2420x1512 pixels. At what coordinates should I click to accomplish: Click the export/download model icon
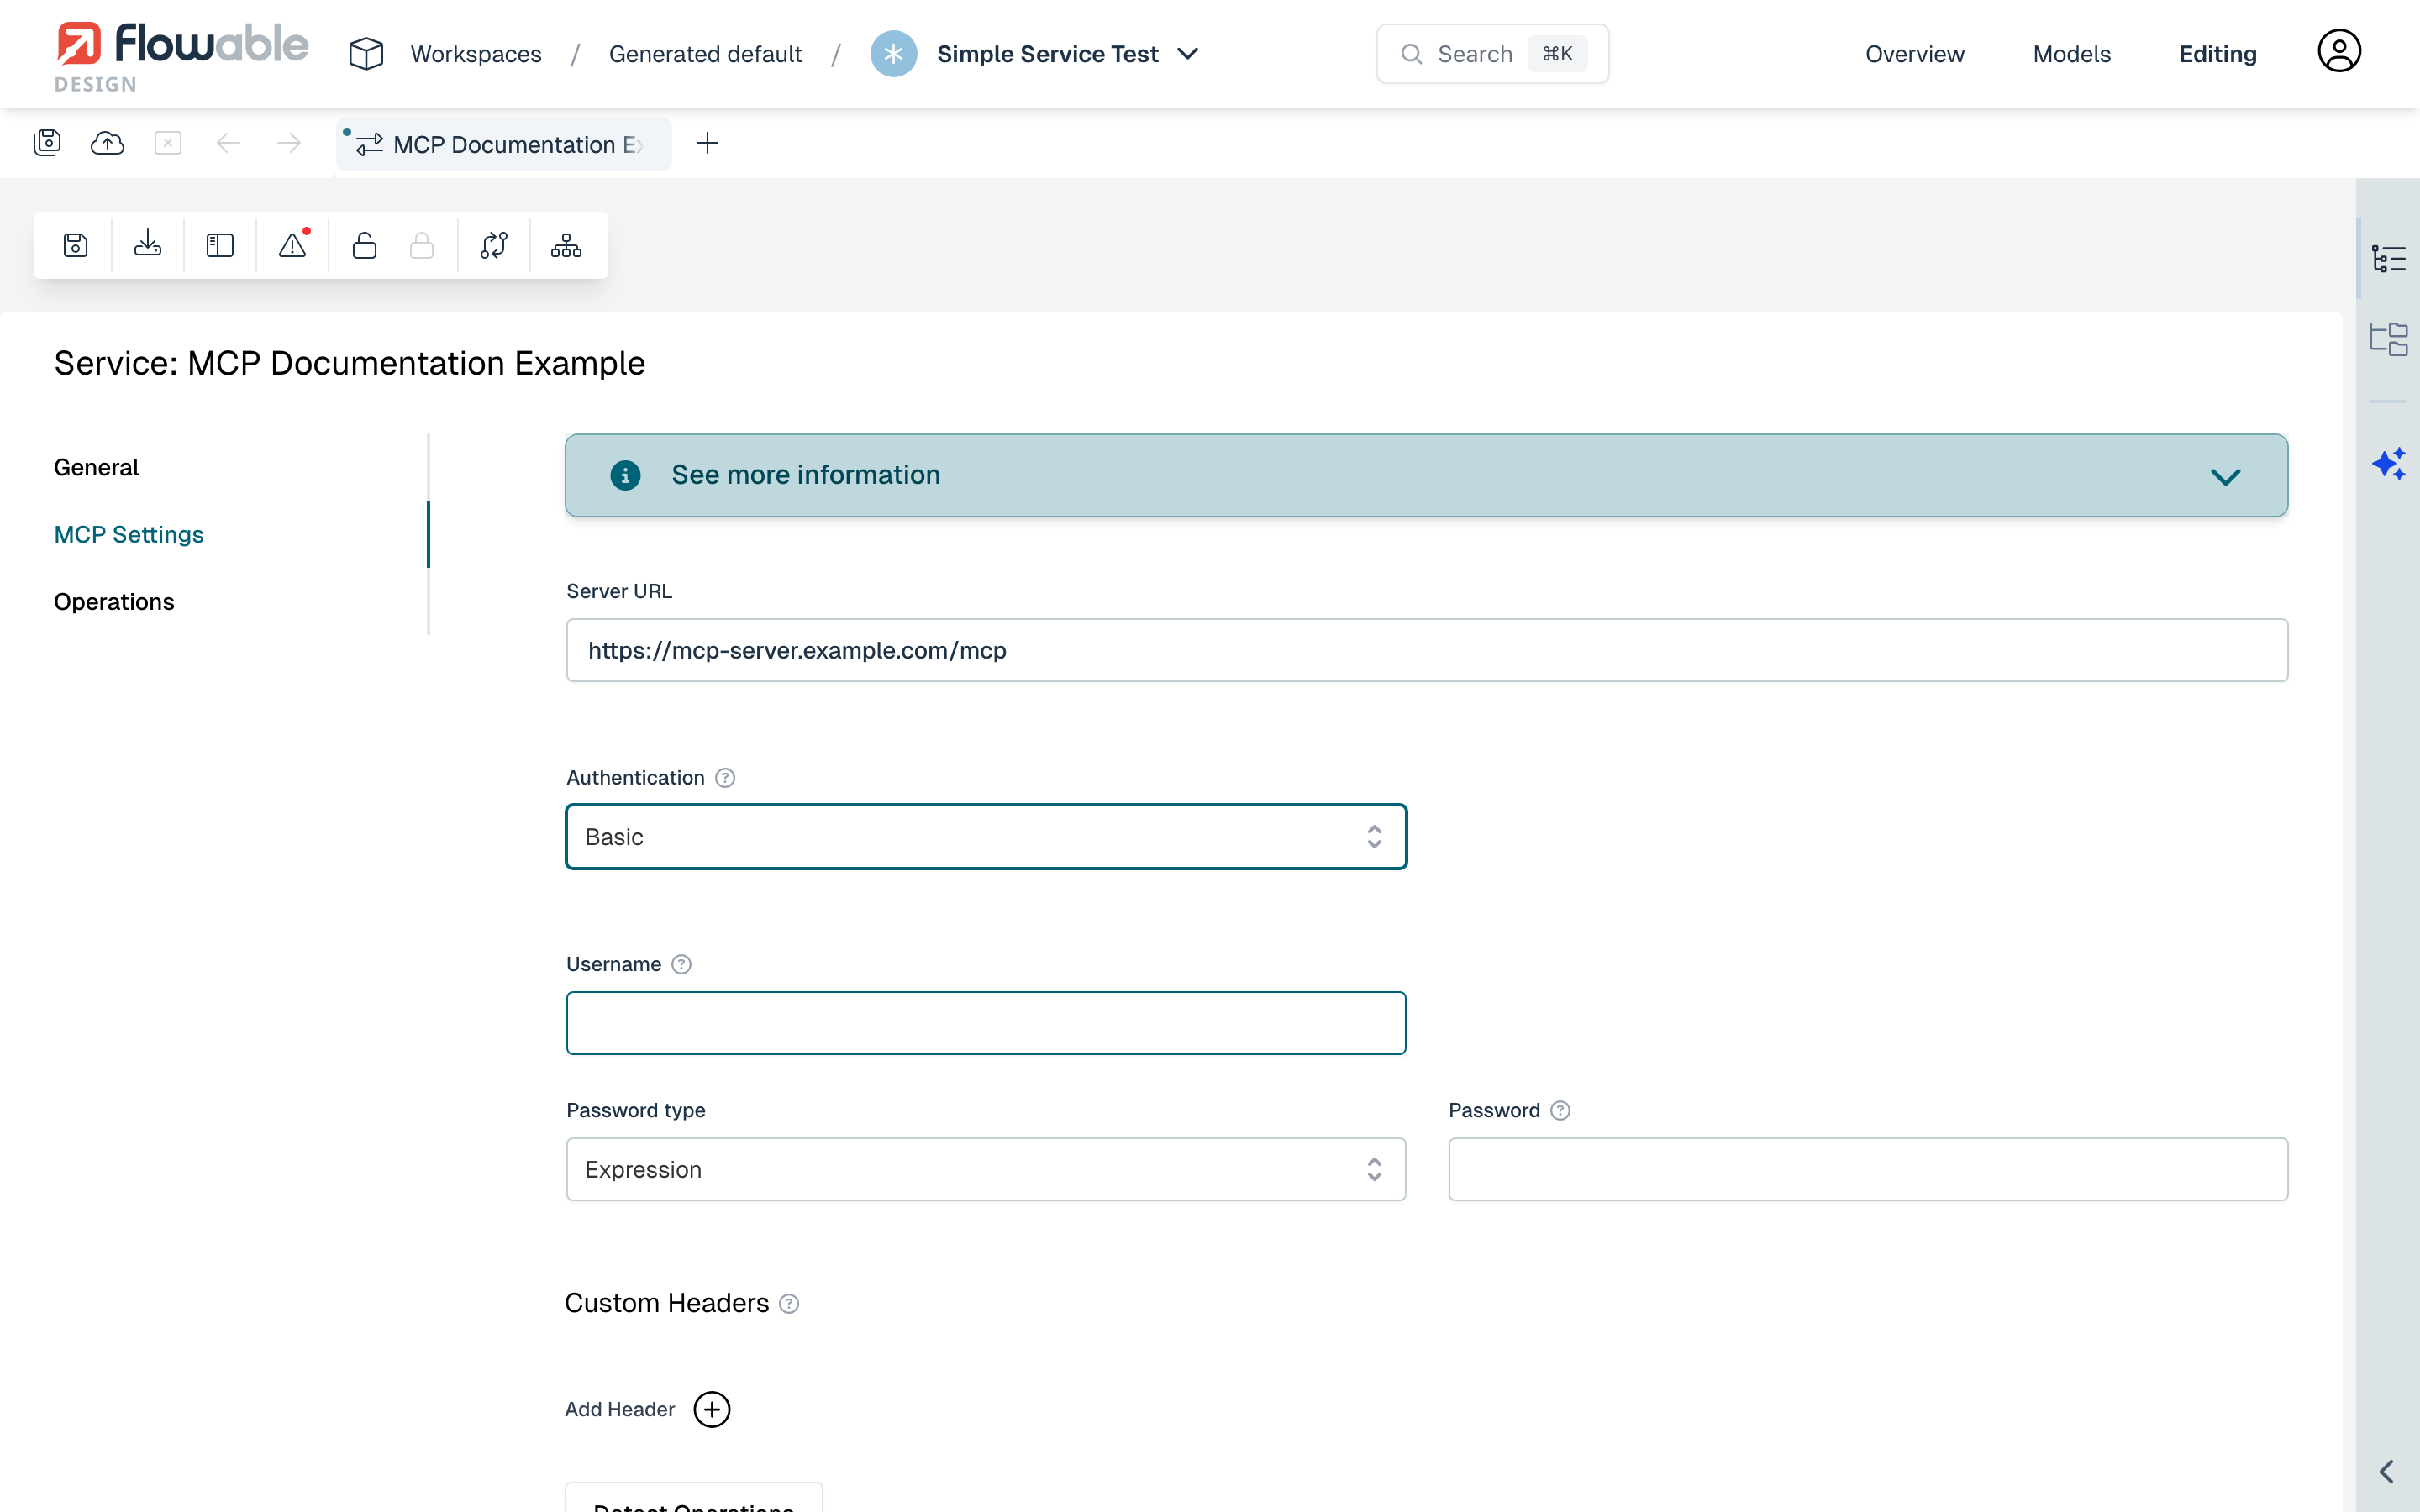point(147,244)
